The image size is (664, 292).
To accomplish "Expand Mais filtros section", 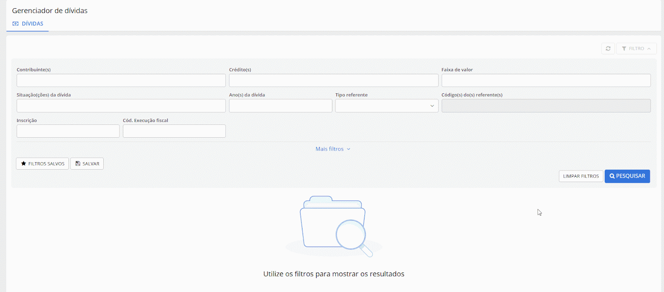I will pyautogui.click(x=333, y=149).
